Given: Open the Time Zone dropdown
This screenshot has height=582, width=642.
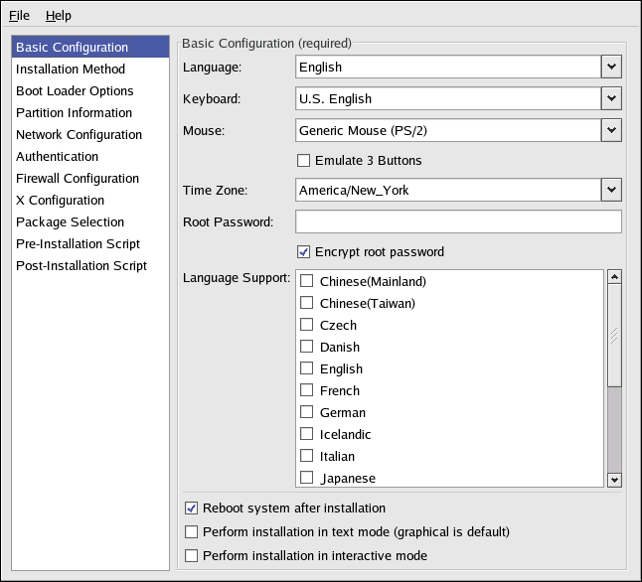Looking at the screenshot, I should 611,190.
